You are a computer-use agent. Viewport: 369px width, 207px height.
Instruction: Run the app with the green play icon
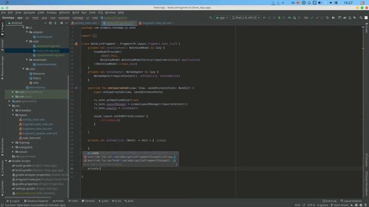pos(264,18)
